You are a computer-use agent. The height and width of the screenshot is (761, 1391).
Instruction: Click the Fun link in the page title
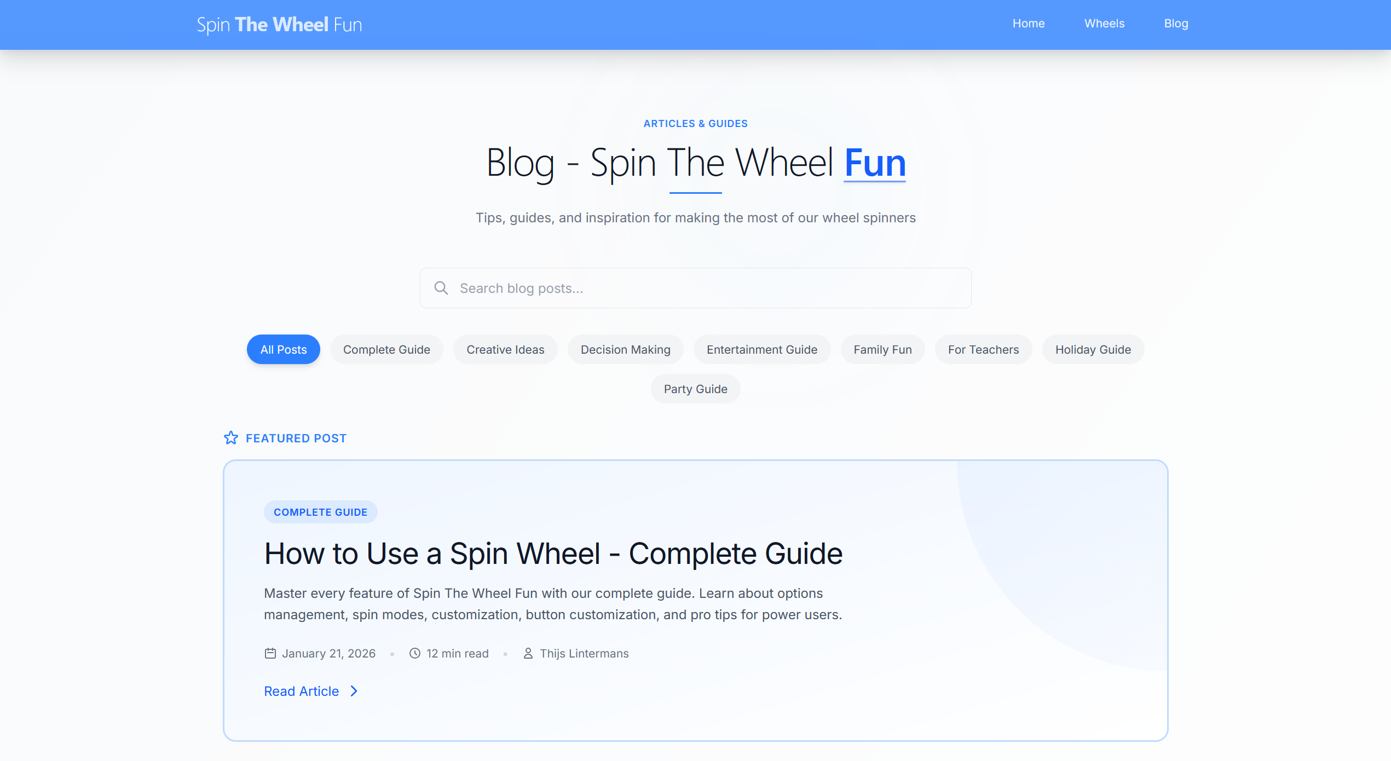[x=874, y=162]
